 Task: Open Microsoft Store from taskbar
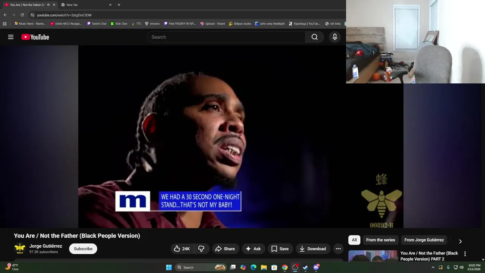(x=274, y=267)
